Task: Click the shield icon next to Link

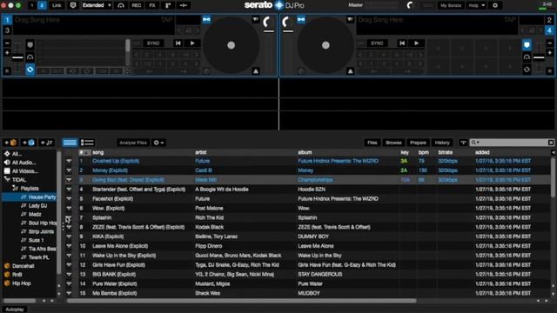Action: (73, 5)
